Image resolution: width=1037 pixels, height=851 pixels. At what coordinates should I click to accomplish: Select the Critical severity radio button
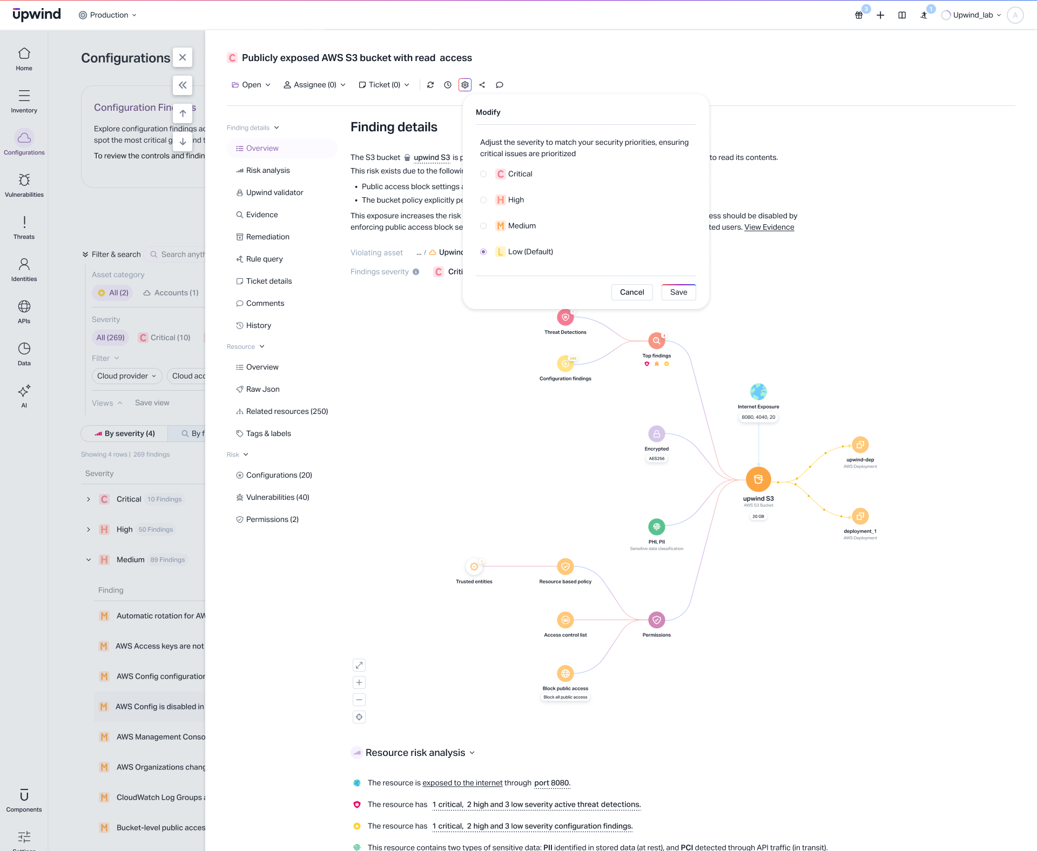click(x=483, y=174)
